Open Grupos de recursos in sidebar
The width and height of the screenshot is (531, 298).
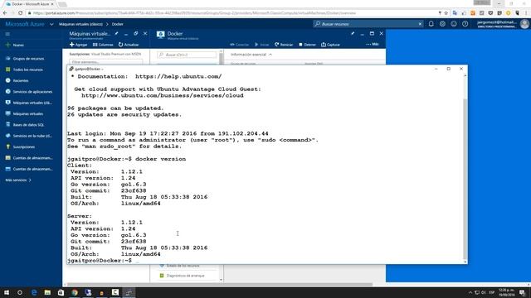tap(25, 59)
